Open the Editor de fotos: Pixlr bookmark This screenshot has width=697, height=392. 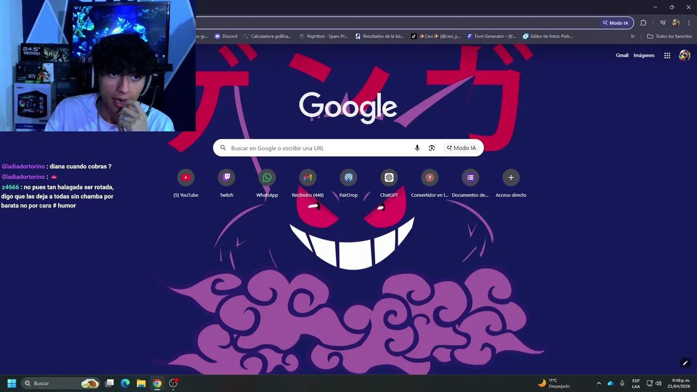(x=548, y=36)
